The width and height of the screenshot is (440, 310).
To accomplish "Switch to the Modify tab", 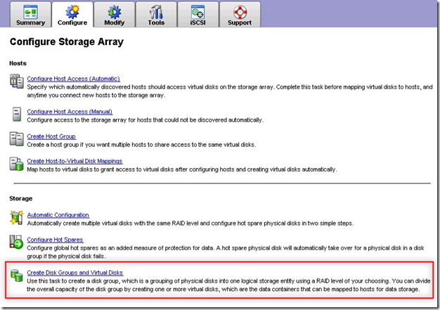I will (x=114, y=15).
